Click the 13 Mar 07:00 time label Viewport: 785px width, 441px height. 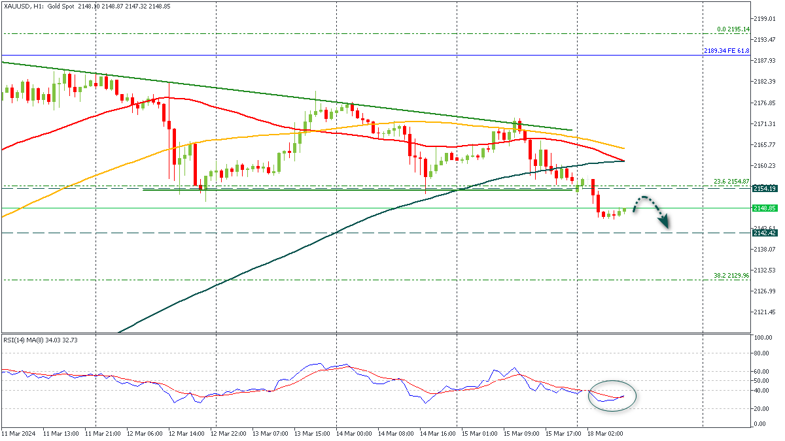pos(270,433)
